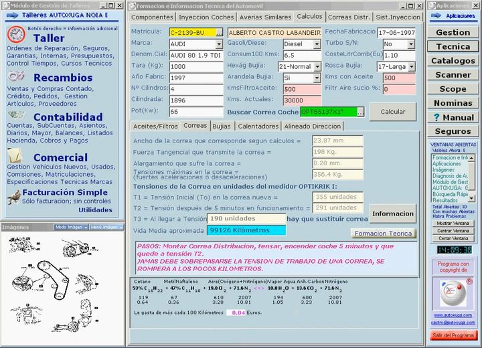
Task: Select the Calculos tab
Action: click(x=309, y=17)
